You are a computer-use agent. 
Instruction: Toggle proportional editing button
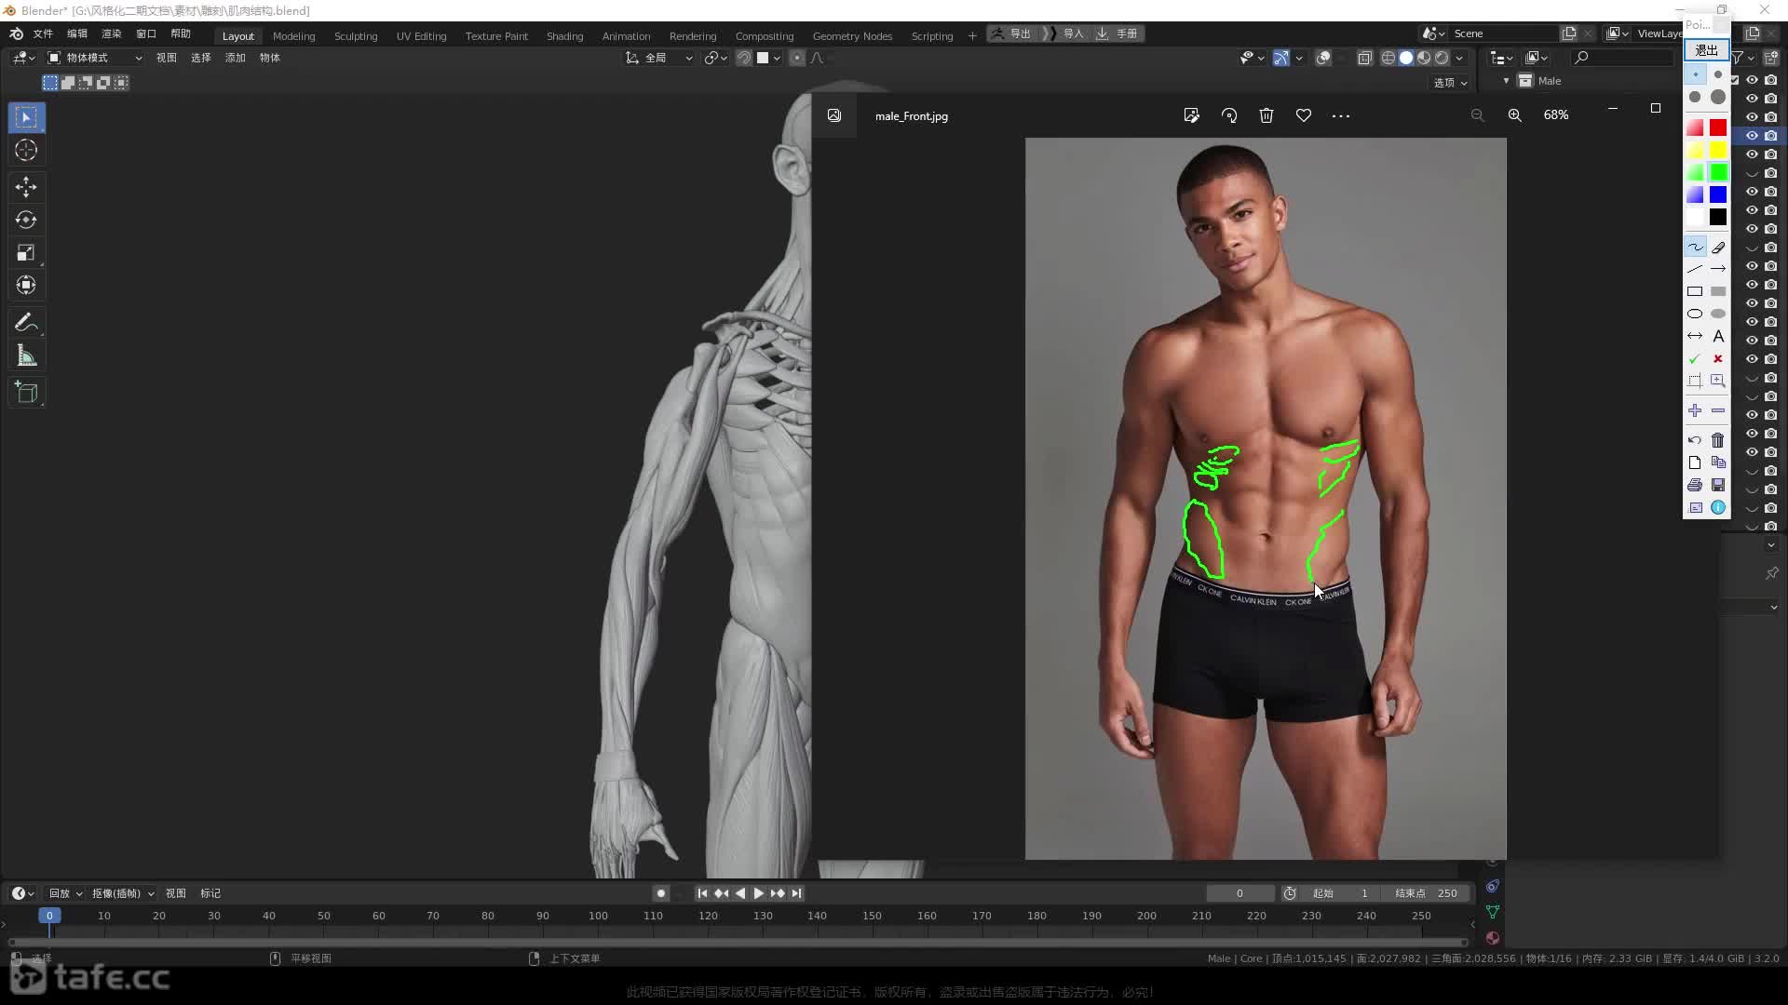click(x=796, y=58)
